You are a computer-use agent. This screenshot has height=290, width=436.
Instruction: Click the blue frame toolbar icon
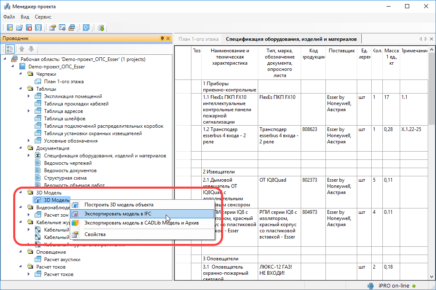coord(86,28)
